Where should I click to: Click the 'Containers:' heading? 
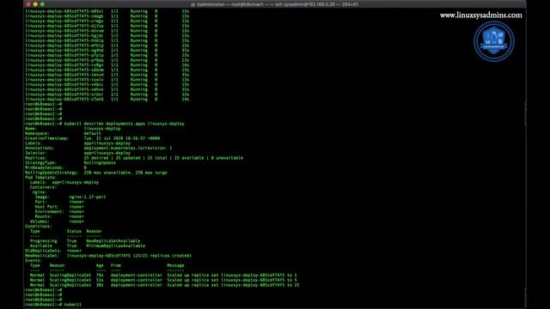coord(44,187)
